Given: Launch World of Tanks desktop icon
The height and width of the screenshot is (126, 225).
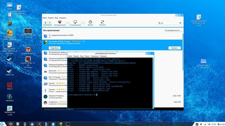Looking at the screenshot, I should tap(9, 24).
